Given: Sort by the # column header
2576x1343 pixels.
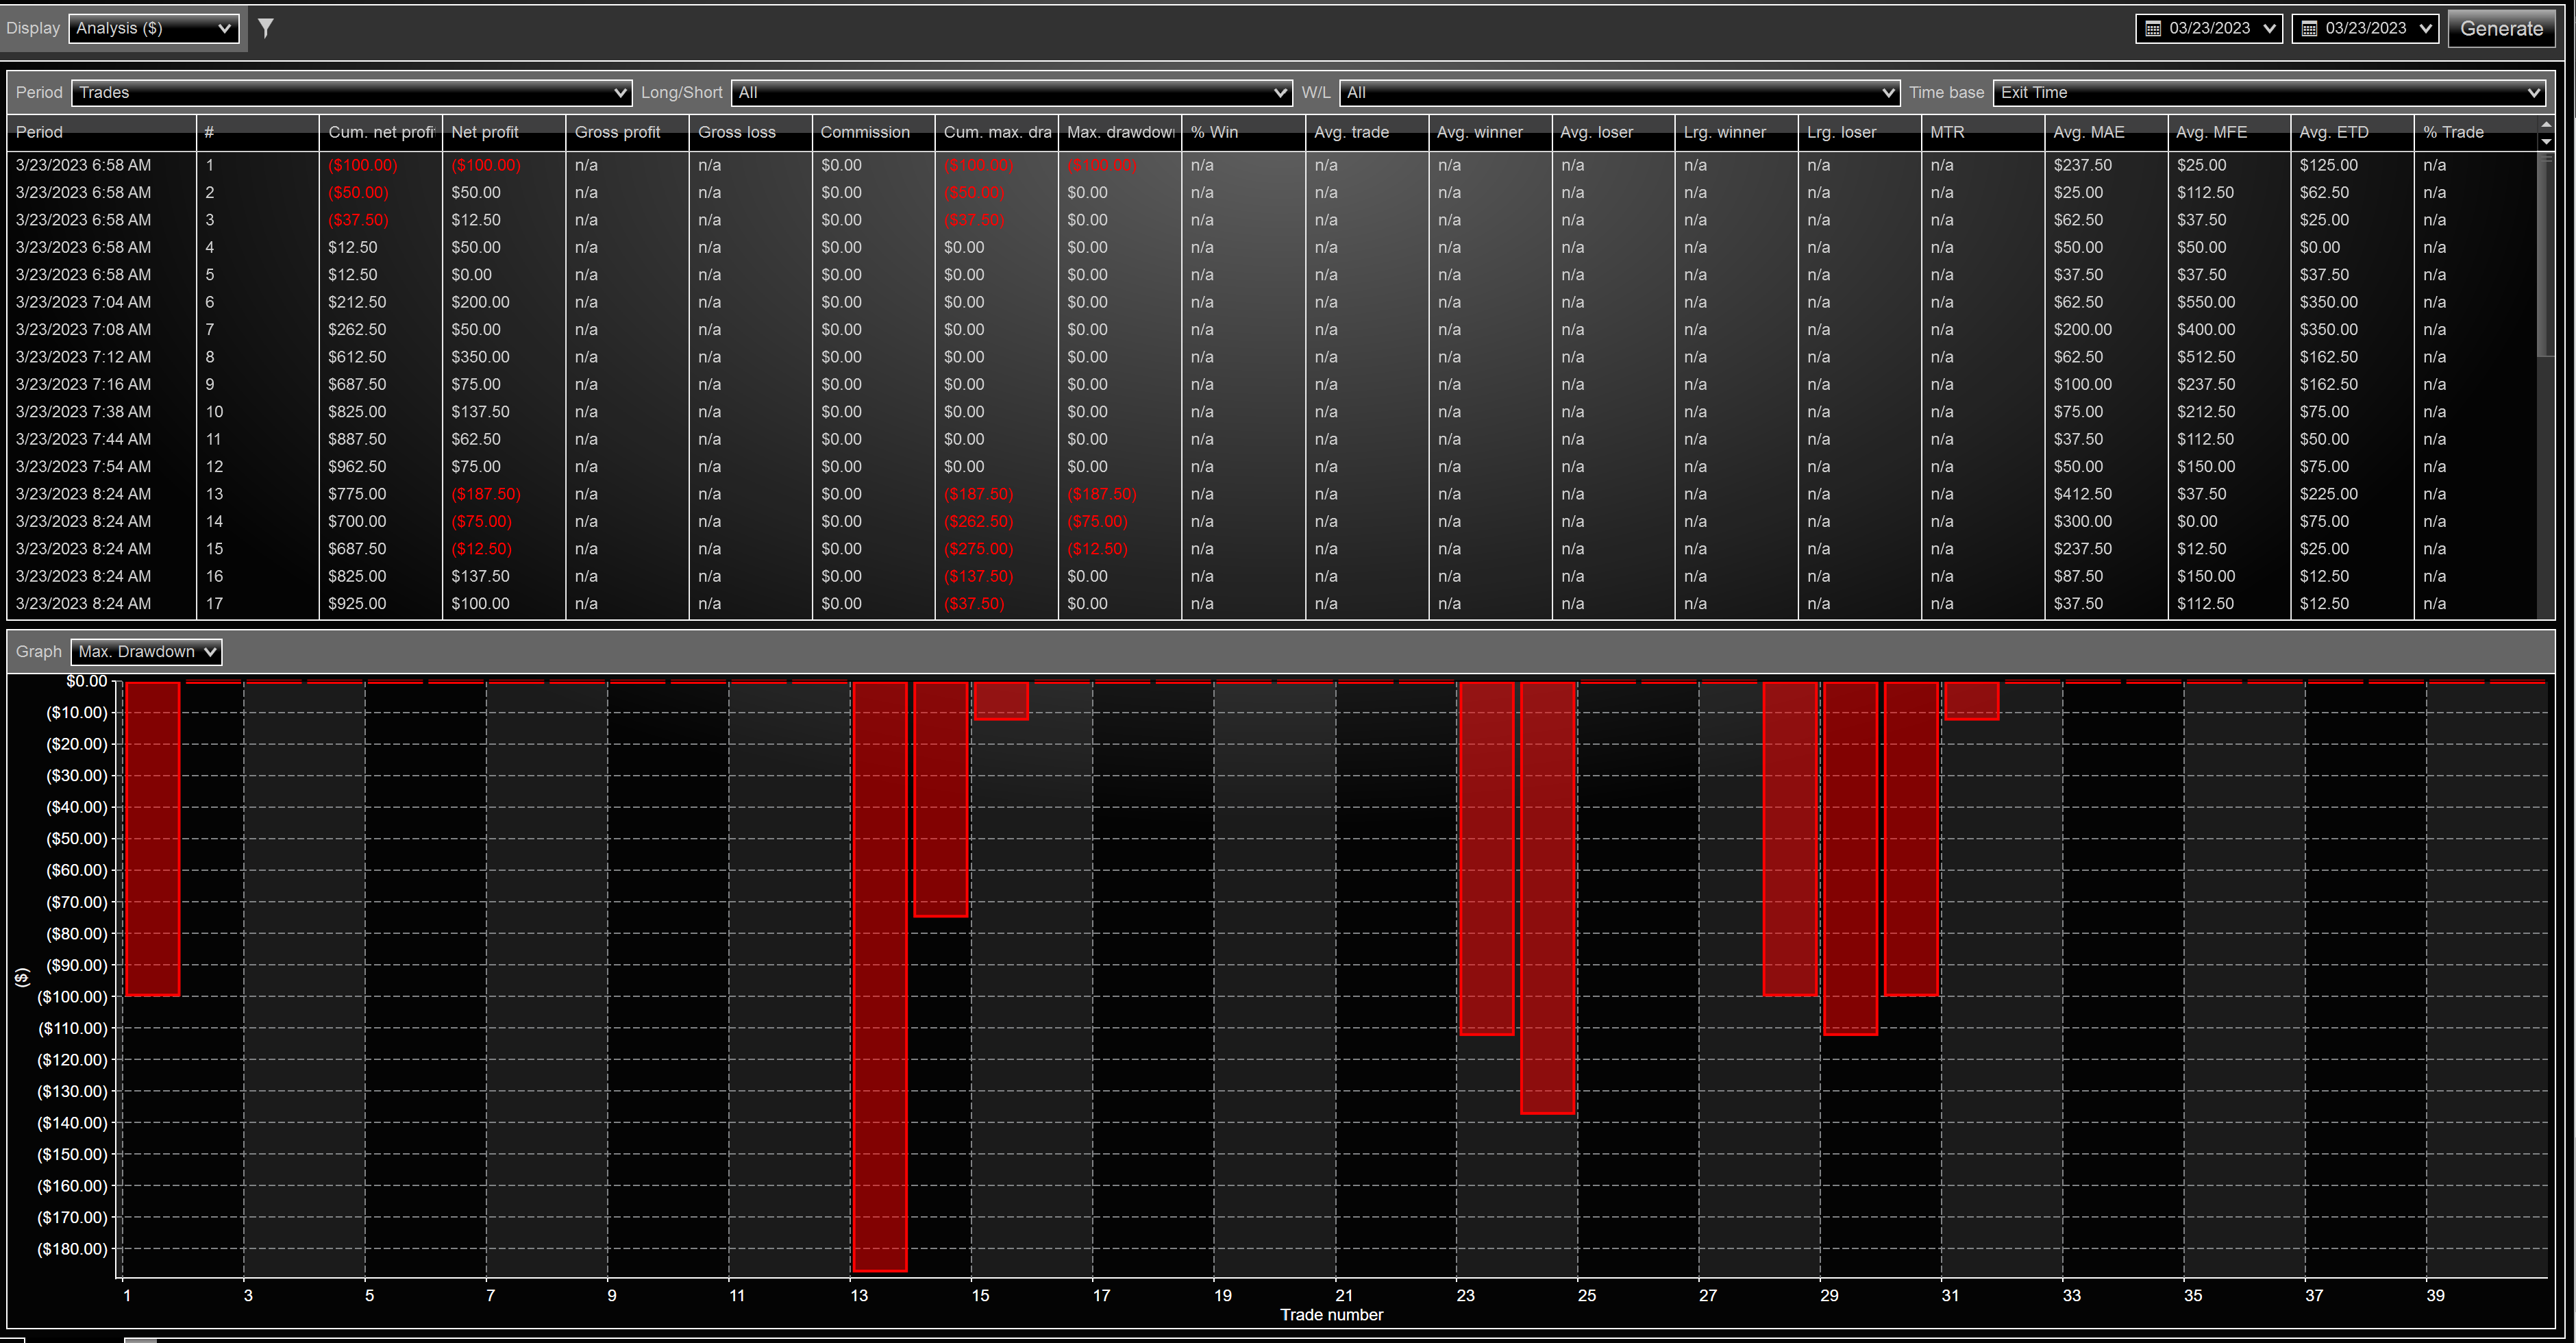Looking at the screenshot, I should tap(258, 132).
